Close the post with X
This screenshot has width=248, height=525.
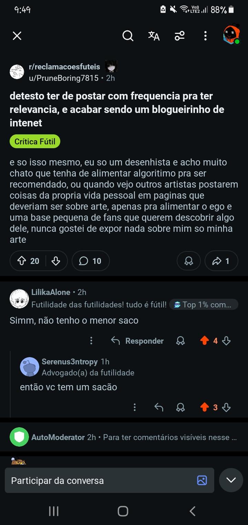(x=17, y=36)
